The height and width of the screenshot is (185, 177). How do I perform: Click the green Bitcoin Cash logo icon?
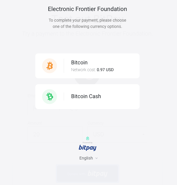click(50, 97)
